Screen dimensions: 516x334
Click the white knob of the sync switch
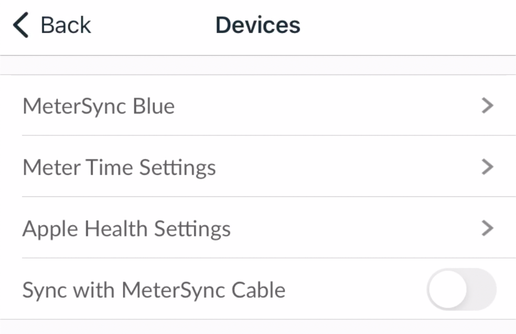pos(447,290)
